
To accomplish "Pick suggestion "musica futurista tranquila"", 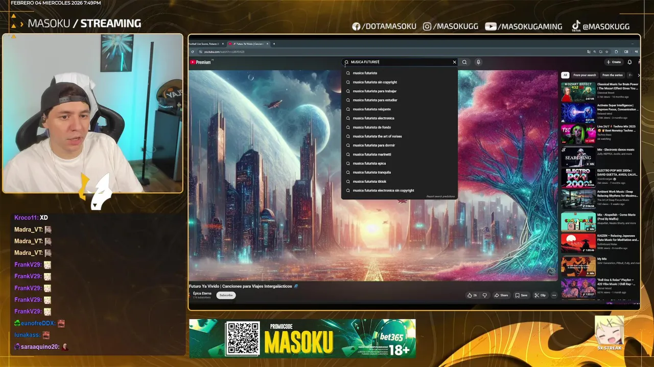I will [x=400, y=172].
